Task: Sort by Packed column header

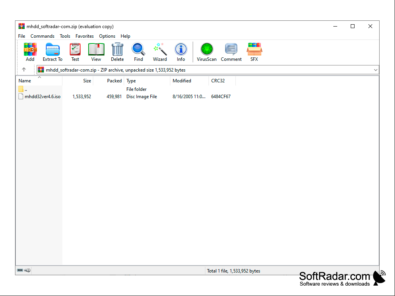Action: pos(109,81)
